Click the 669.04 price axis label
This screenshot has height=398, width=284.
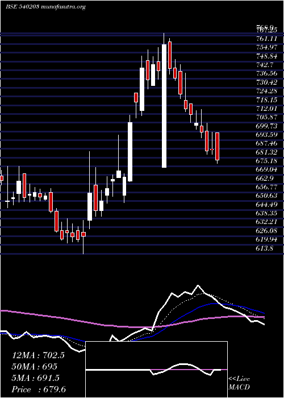coord(266,169)
